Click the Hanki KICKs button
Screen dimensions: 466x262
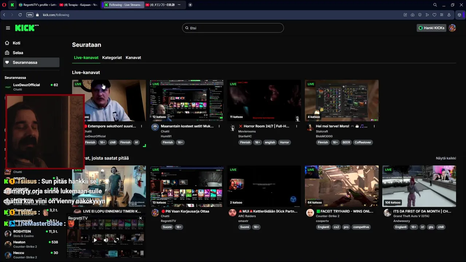point(431,28)
